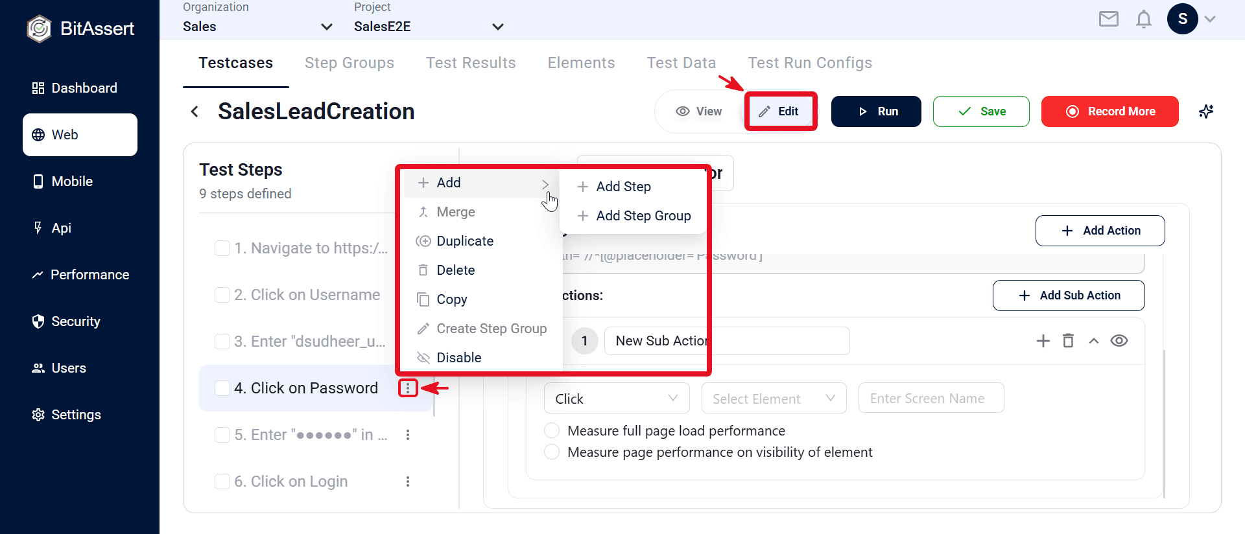The width and height of the screenshot is (1245, 534).
Task: Focus the Enter Screen Name field
Action: [931, 398]
